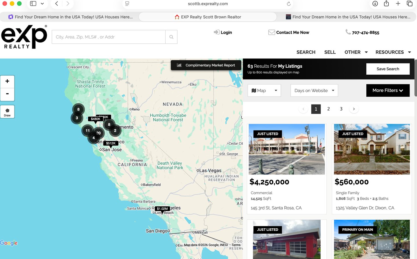Toggle the Safari sidebar
417x259 pixels.
click(x=33, y=4)
